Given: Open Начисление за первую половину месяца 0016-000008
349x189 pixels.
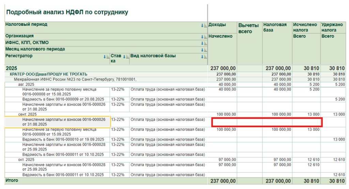Looking at the screenshot, I should click(x=59, y=92).
